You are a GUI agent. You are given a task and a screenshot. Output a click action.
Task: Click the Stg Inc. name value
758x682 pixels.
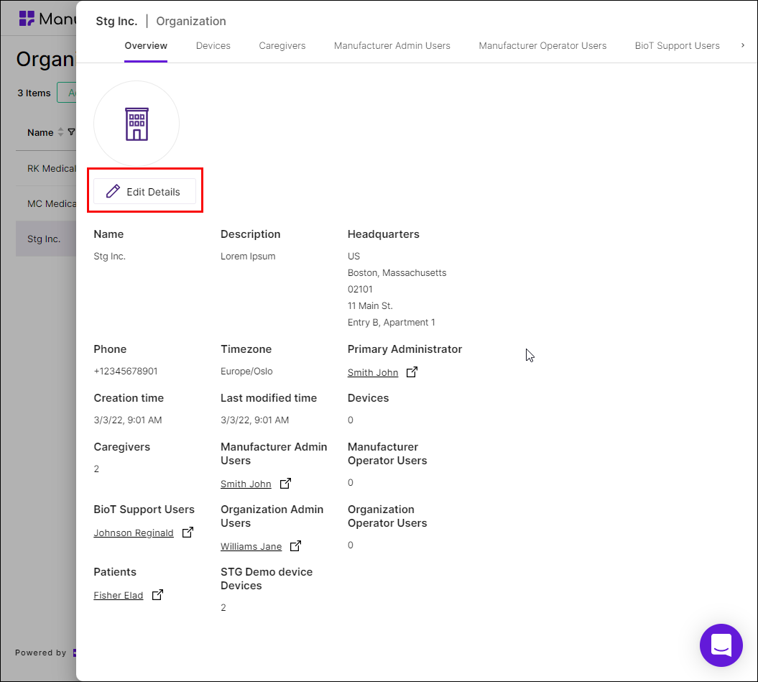tap(110, 256)
